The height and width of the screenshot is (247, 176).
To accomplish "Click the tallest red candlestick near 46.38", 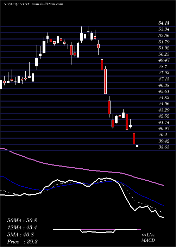I will 106,81.
